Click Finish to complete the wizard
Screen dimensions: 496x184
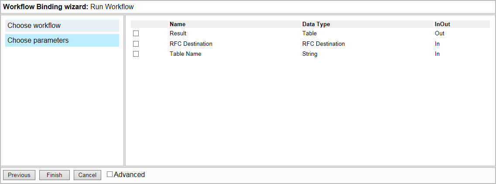click(55, 175)
